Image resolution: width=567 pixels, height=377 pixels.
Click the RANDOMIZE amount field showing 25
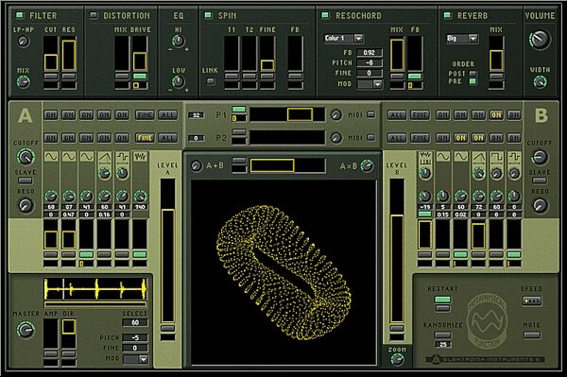[x=443, y=345]
